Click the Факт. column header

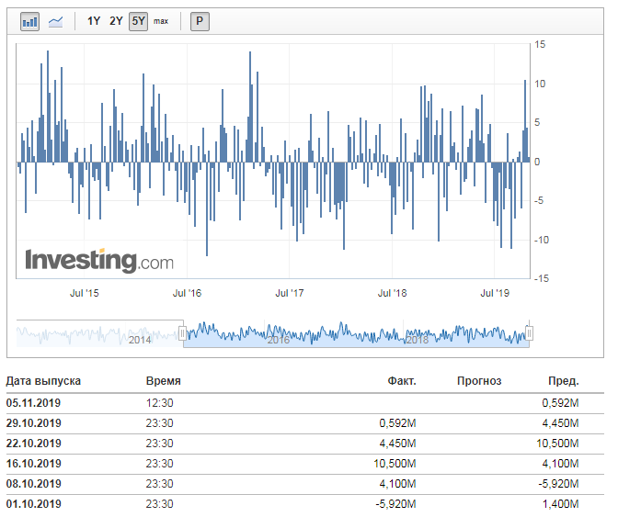pyautogui.click(x=402, y=381)
